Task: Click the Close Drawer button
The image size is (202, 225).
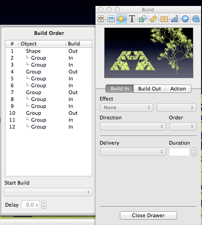Action: pos(148,215)
